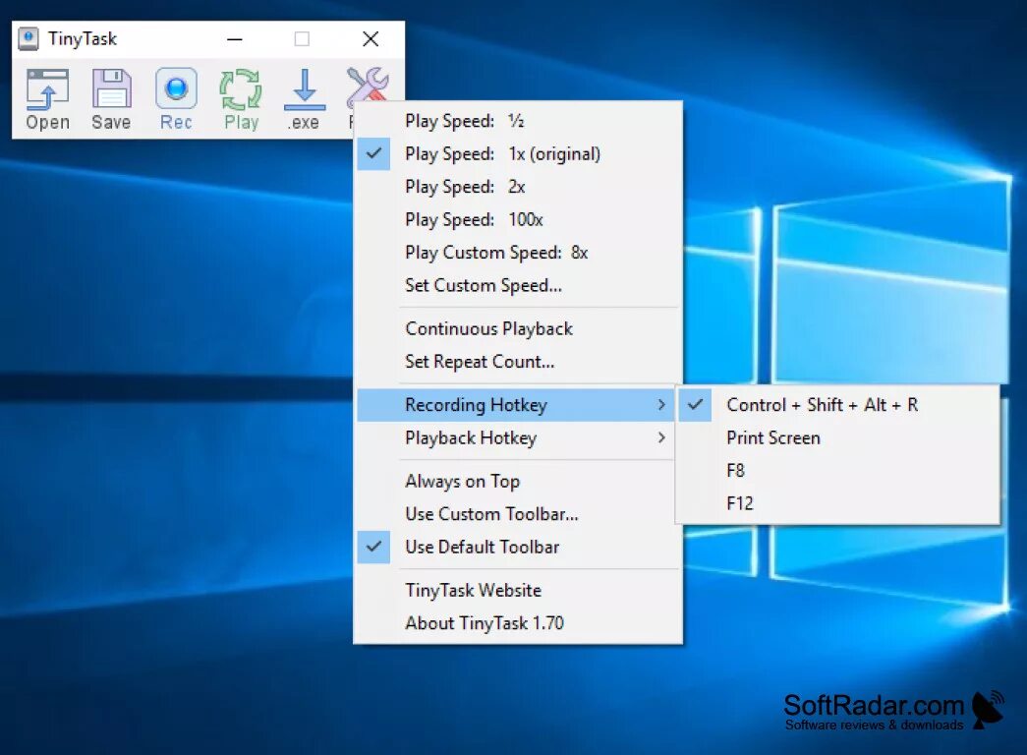The height and width of the screenshot is (755, 1027).
Task: Select Play Speed 1x (original)
Action: pyautogui.click(x=517, y=153)
